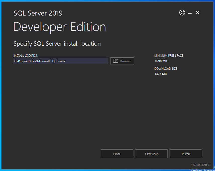
Task: Focus the install location path field
Action: (61, 61)
